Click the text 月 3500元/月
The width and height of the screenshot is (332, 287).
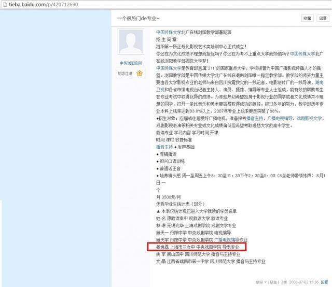[x=168, y=197]
